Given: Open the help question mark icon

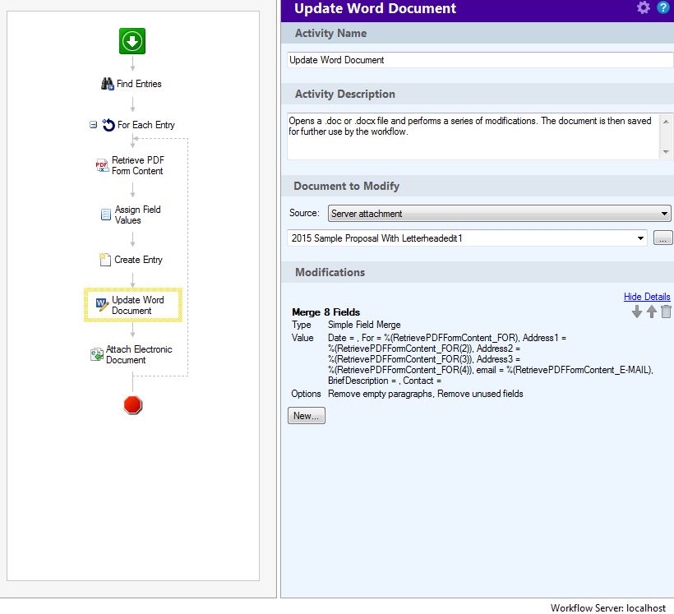Looking at the screenshot, I should [x=662, y=8].
